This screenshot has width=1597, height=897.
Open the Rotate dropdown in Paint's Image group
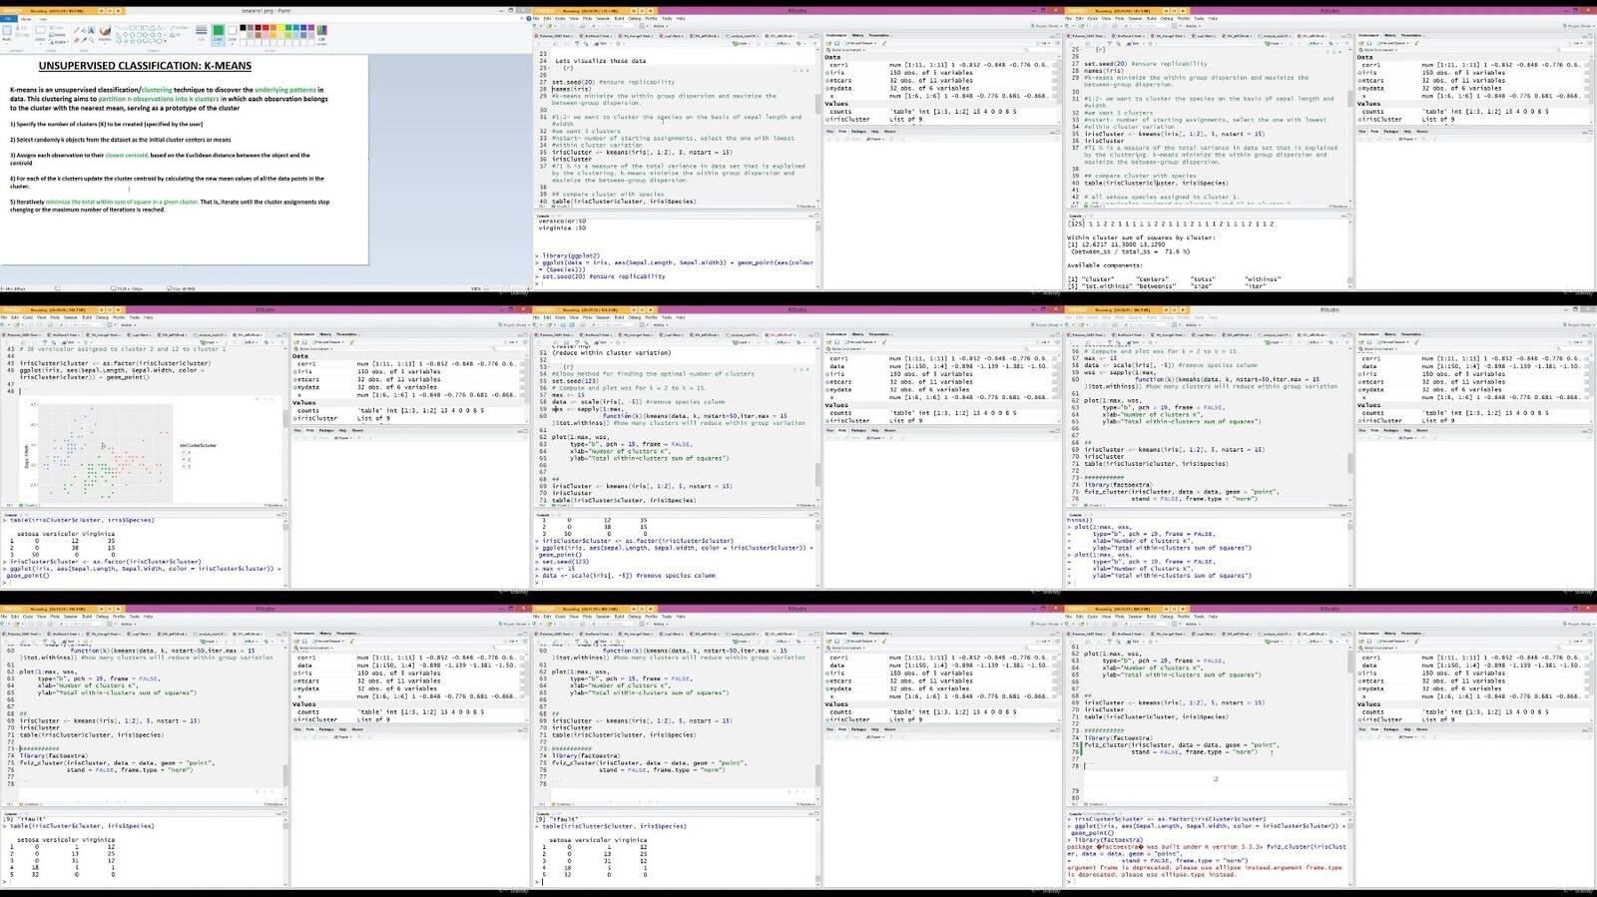tap(60, 42)
